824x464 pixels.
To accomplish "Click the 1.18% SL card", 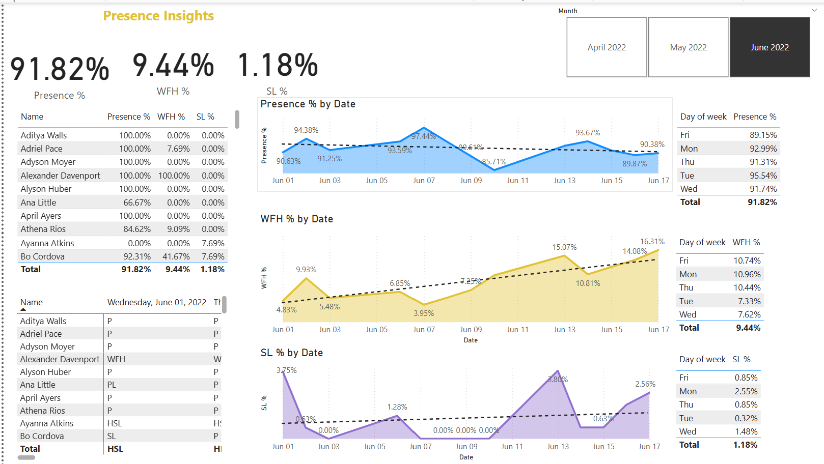I will [x=278, y=66].
